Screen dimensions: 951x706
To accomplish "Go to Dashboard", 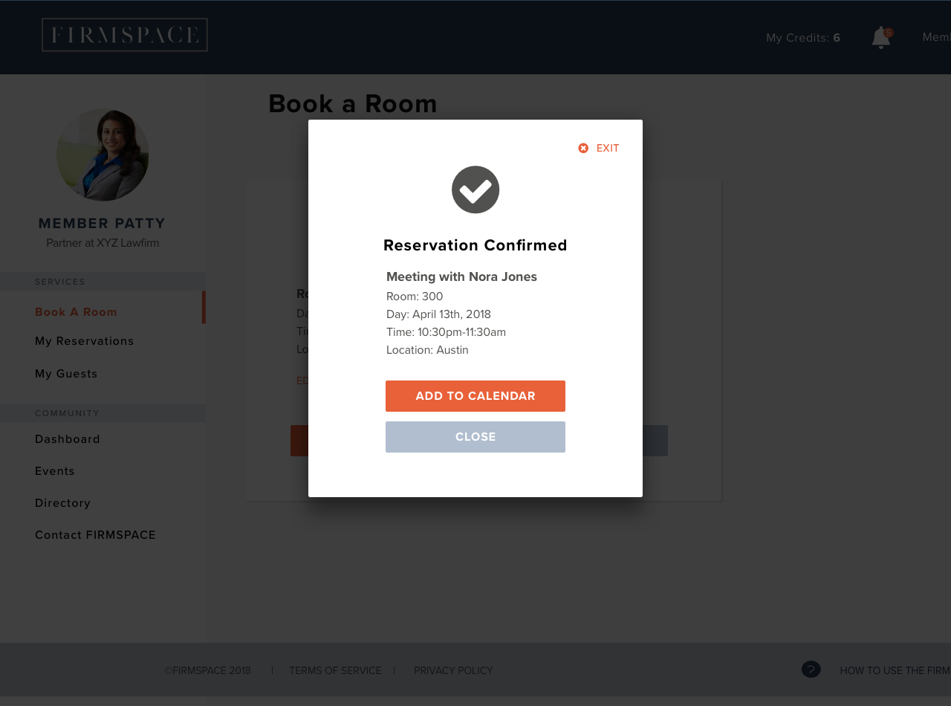I will [68, 439].
